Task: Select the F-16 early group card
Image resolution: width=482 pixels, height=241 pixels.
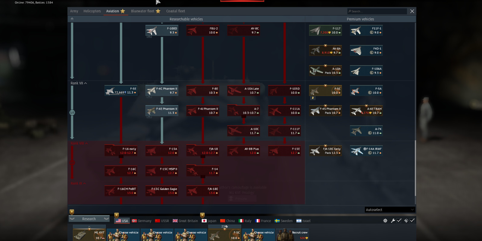Action: coord(121,151)
